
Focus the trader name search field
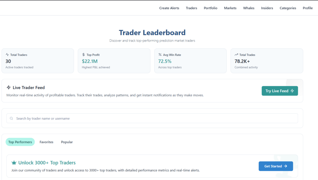point(152,118)
